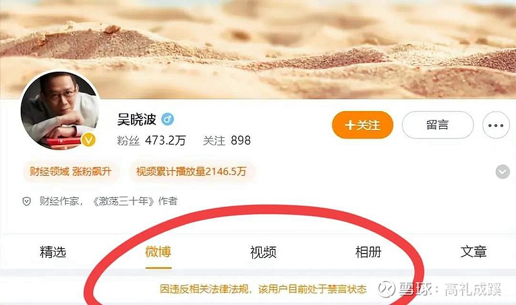The image size is (516, 305).
Task: Click the blue gender badge beside 吴晓波
Action: pos(168,119)
